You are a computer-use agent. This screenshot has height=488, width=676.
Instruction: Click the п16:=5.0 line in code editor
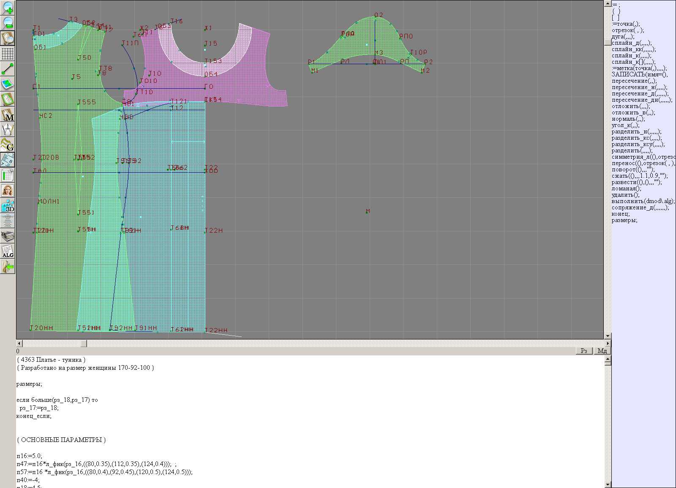pyautogui.click(x=30, y=456)
